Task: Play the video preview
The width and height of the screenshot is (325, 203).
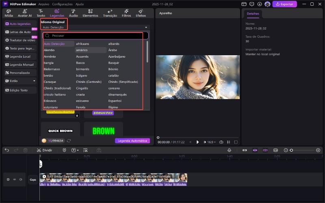Action: (x=197, y=142)
